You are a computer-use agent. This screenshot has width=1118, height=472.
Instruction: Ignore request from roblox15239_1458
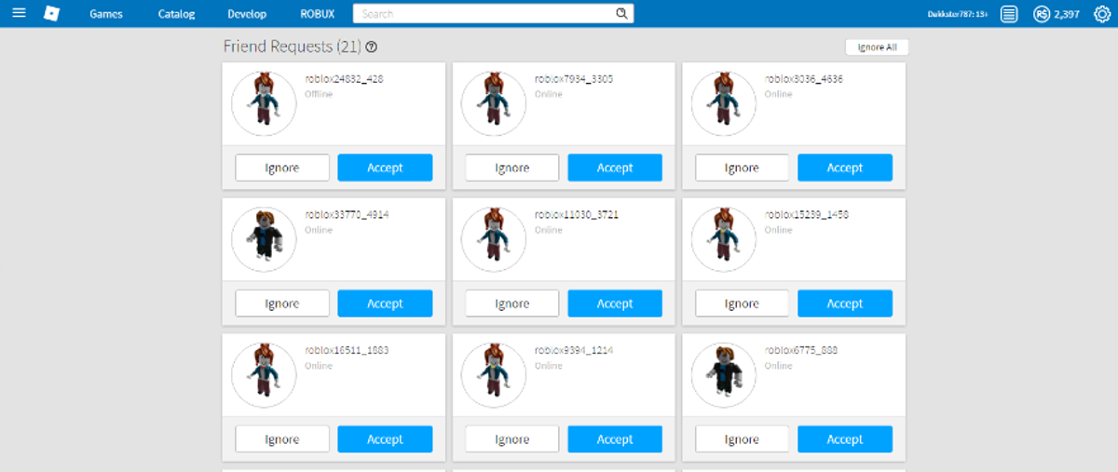coord(742,303)
